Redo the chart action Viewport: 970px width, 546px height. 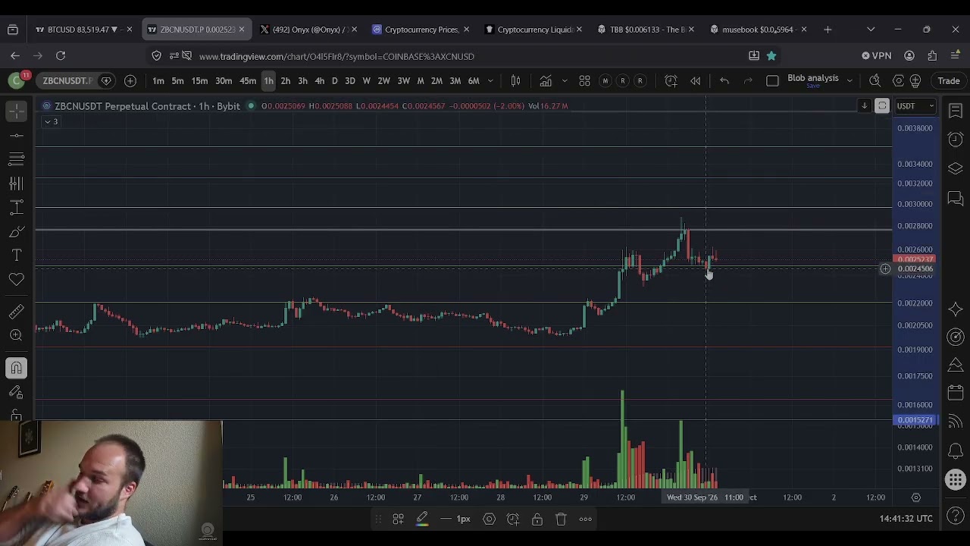point(748,80)
